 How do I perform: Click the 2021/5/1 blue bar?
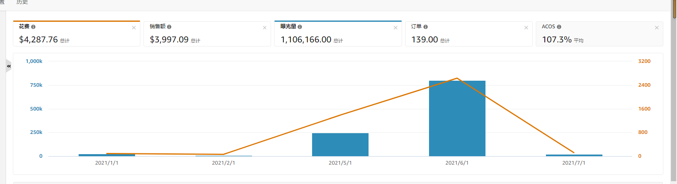(x=340, y=144)
